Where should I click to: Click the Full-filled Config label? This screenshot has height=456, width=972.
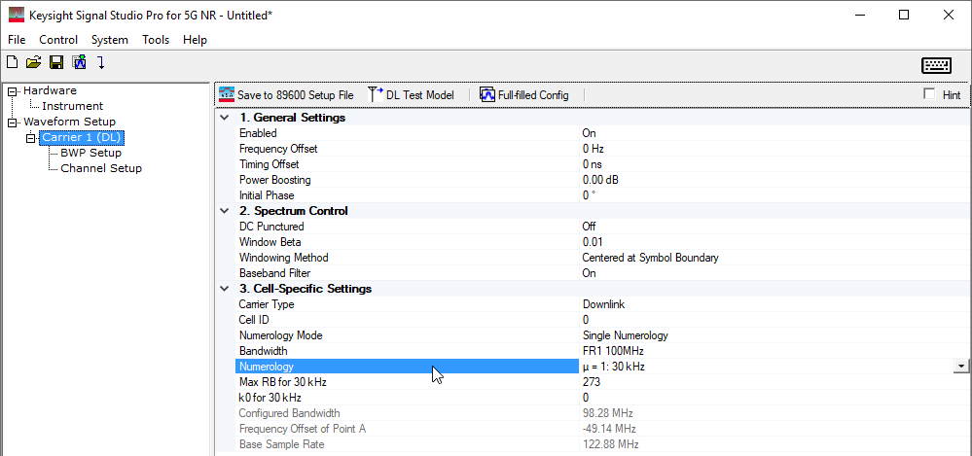pyautogui.click(x=533, y=95)
